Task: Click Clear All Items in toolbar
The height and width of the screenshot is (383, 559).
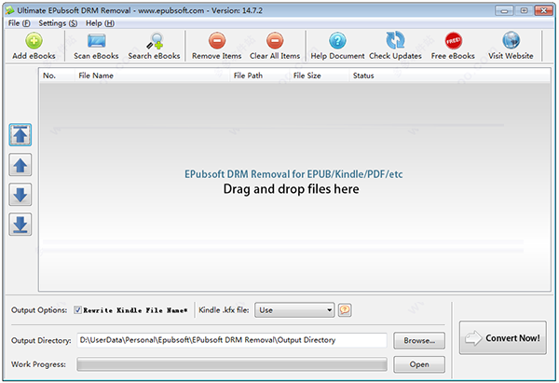Action: pos(275,41)
